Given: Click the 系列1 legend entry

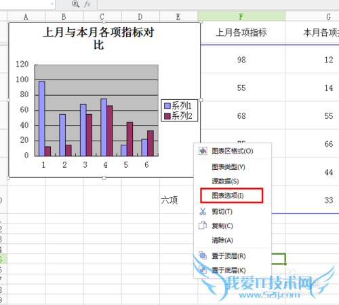Looking at the screenshot, I should (178, 105).
